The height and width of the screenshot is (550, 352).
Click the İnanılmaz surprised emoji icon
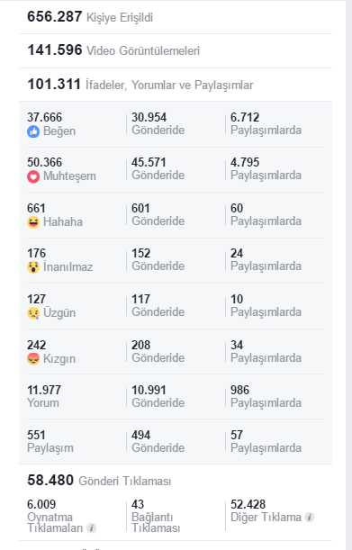tap(33, 267)
